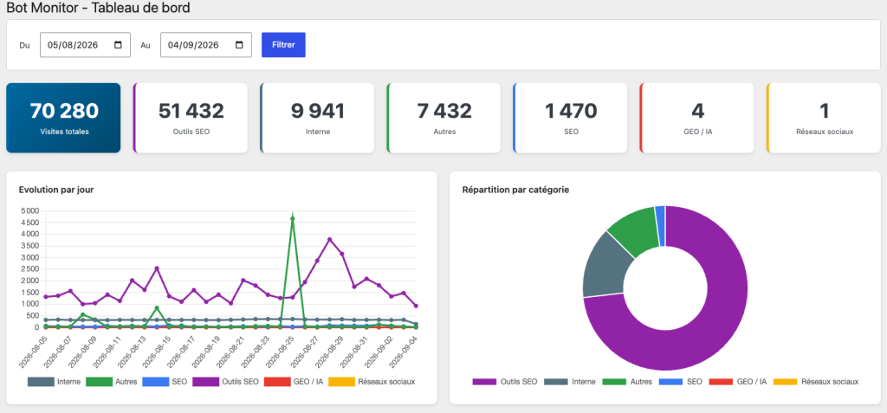Click the 2500 y-axis label
This screenshot has width=887, height=413.
pos(29,268)
